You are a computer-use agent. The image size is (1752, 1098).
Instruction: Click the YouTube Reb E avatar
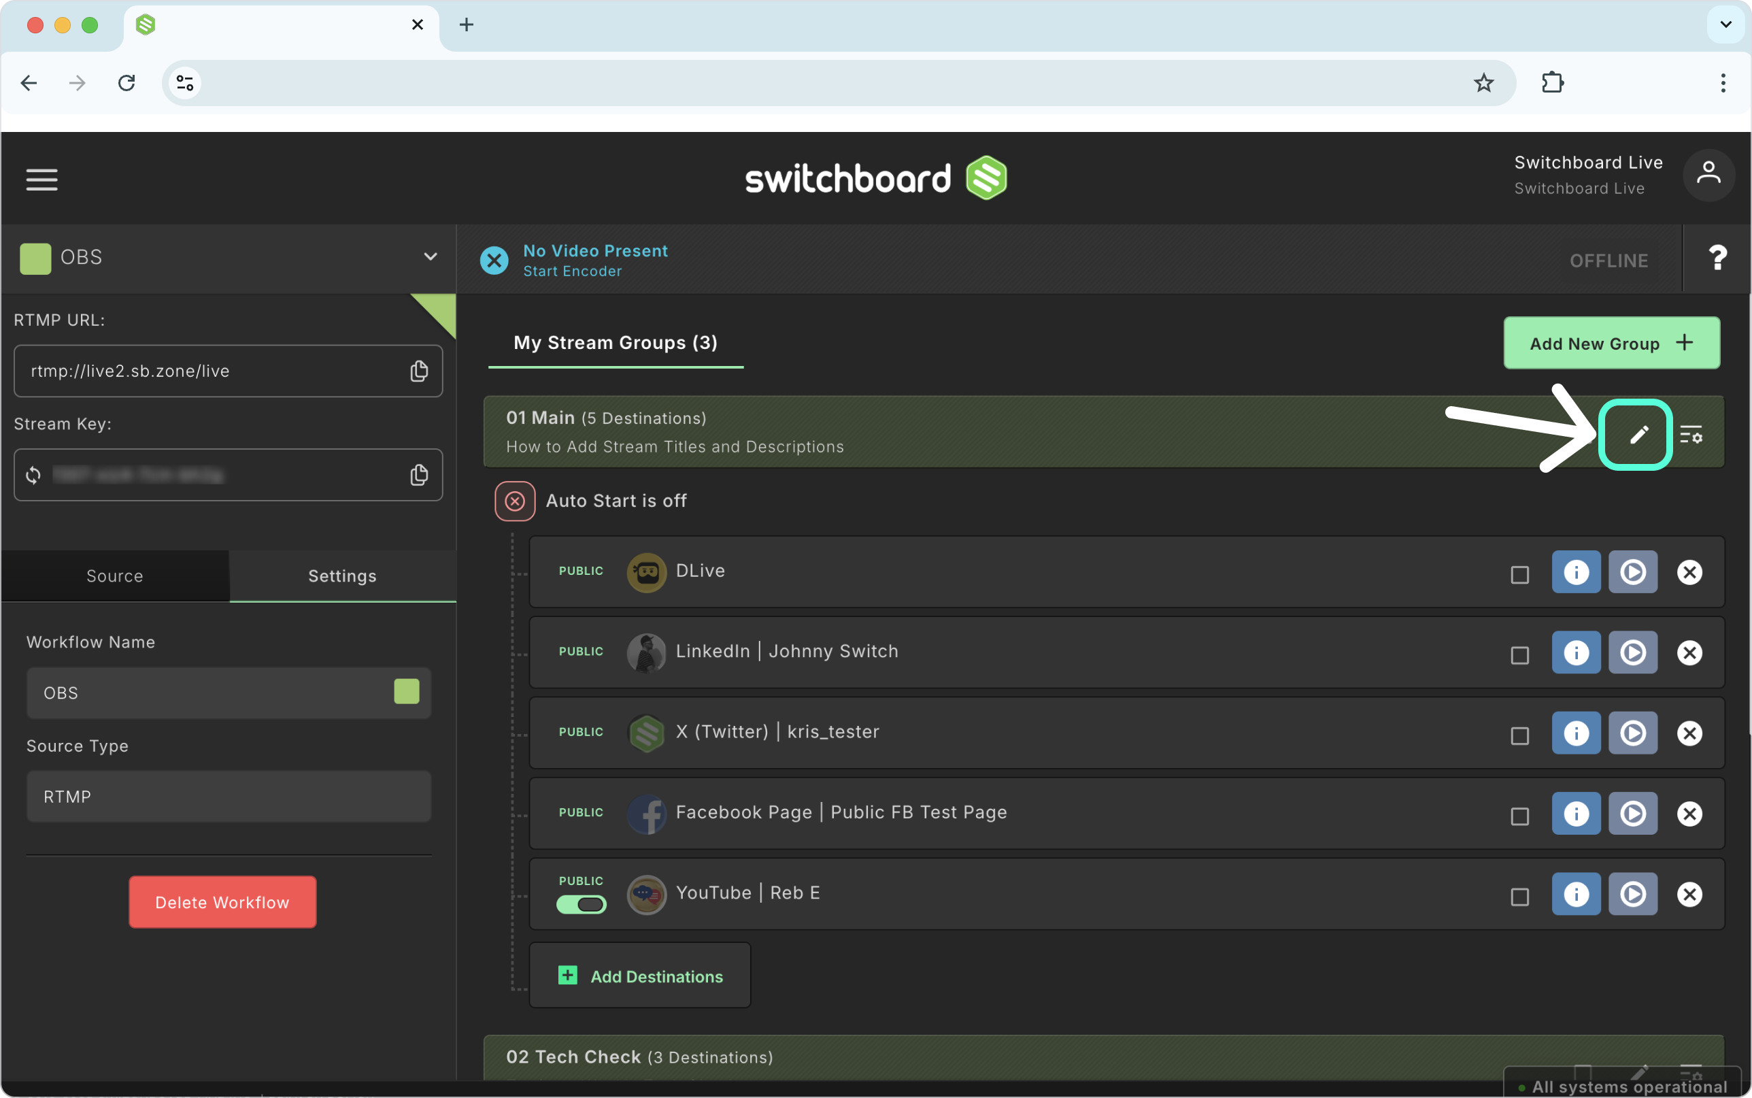pyautogui.click(x=646, y=894)
